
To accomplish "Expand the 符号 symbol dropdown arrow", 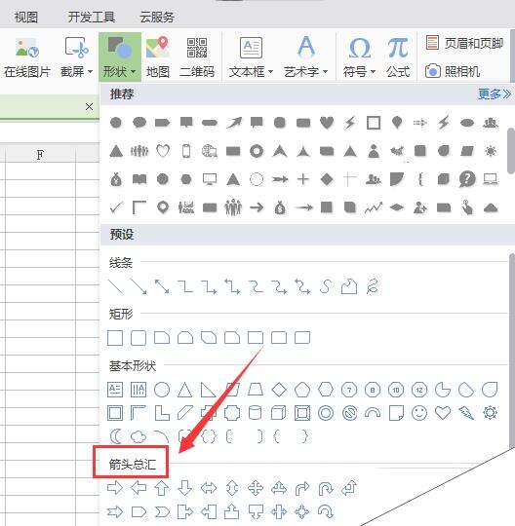I will tap(373, 71).
